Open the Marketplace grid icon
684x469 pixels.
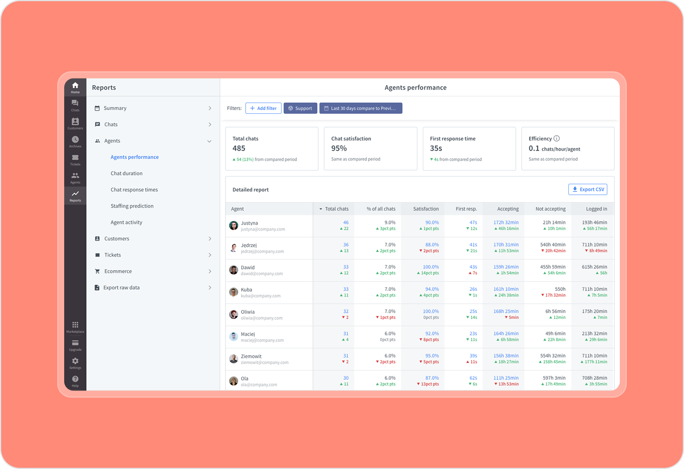pos(75,327)
